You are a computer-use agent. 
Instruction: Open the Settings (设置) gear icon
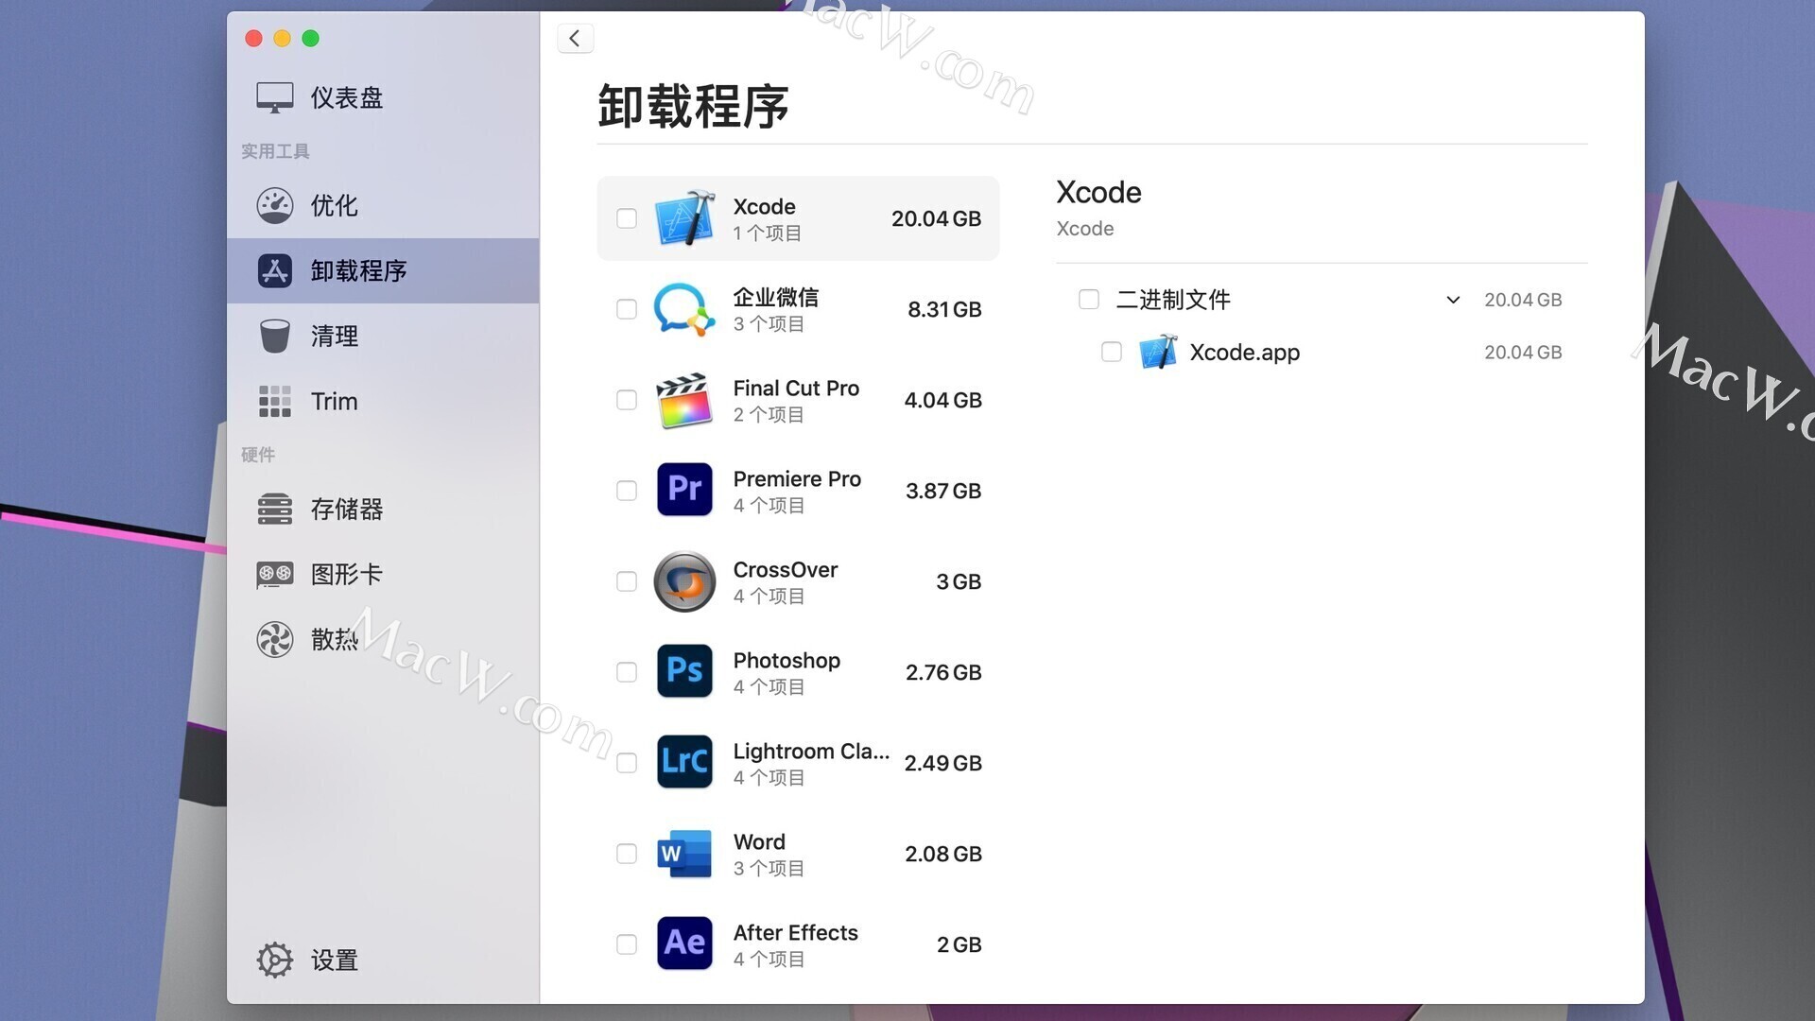[x=274, y=960]
